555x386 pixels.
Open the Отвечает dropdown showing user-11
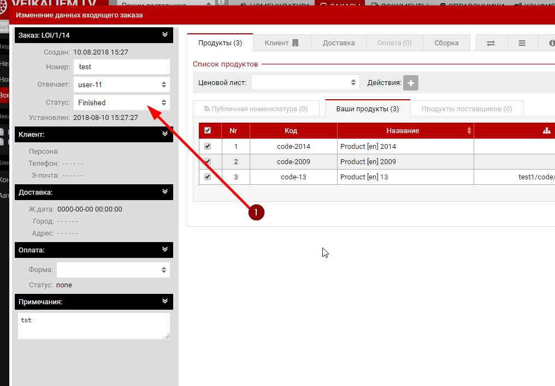tap(121, 85)
